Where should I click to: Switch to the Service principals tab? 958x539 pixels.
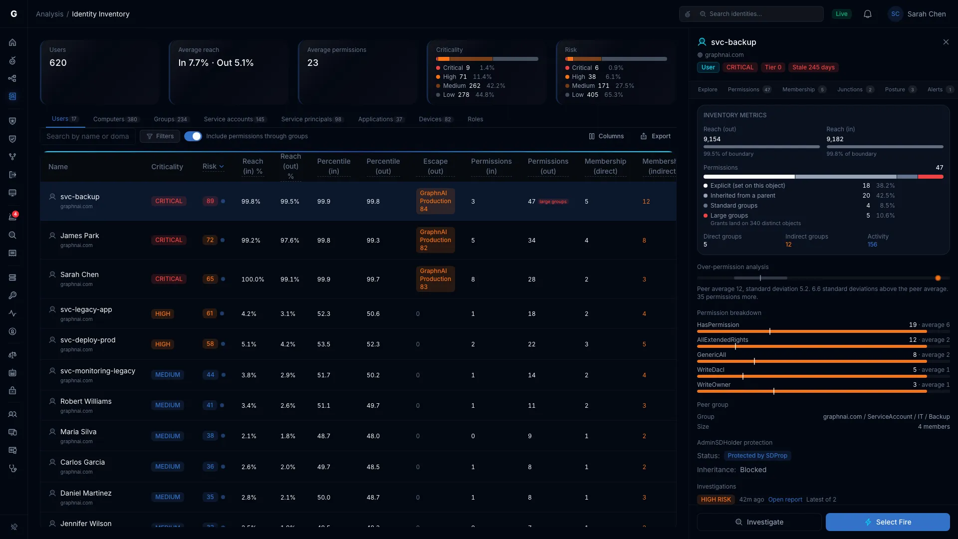pos(312,119)
